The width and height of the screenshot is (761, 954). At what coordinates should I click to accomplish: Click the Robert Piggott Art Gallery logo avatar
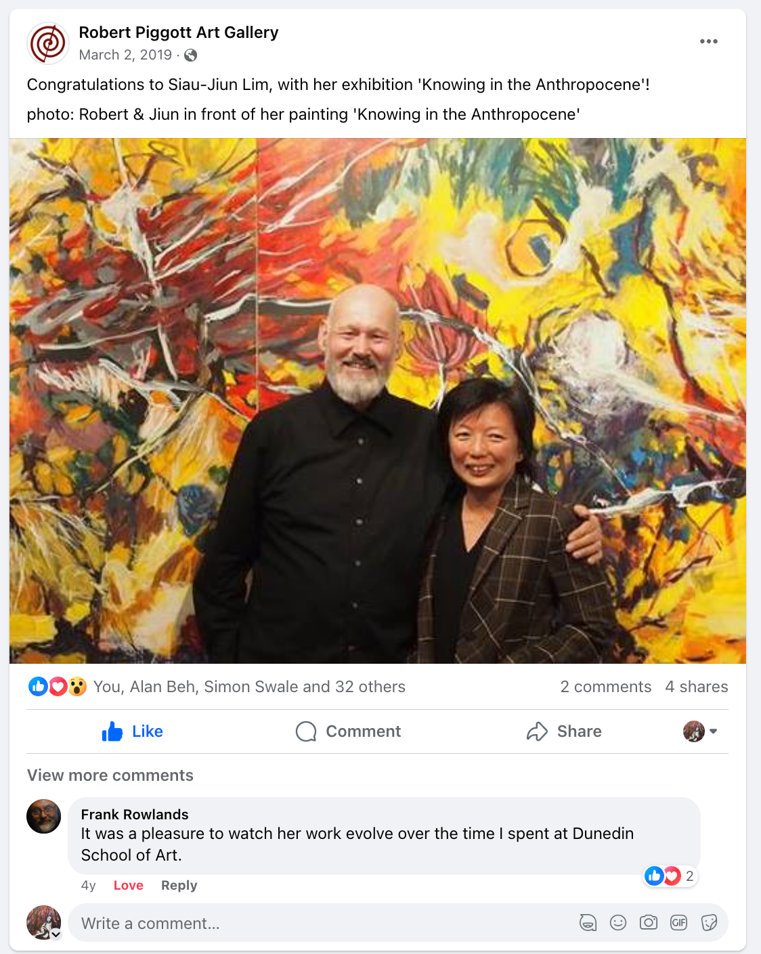tap(47, 43)
